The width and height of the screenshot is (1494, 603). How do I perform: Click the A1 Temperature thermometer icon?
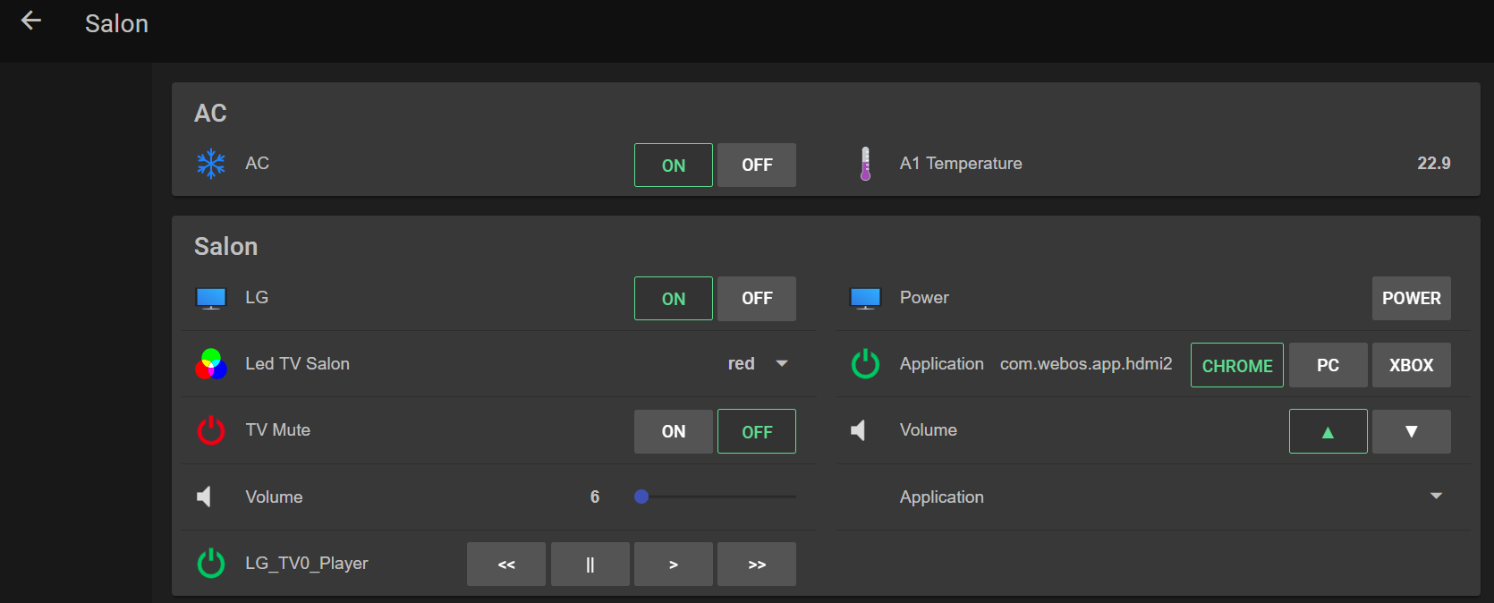[x=865, y=164]
